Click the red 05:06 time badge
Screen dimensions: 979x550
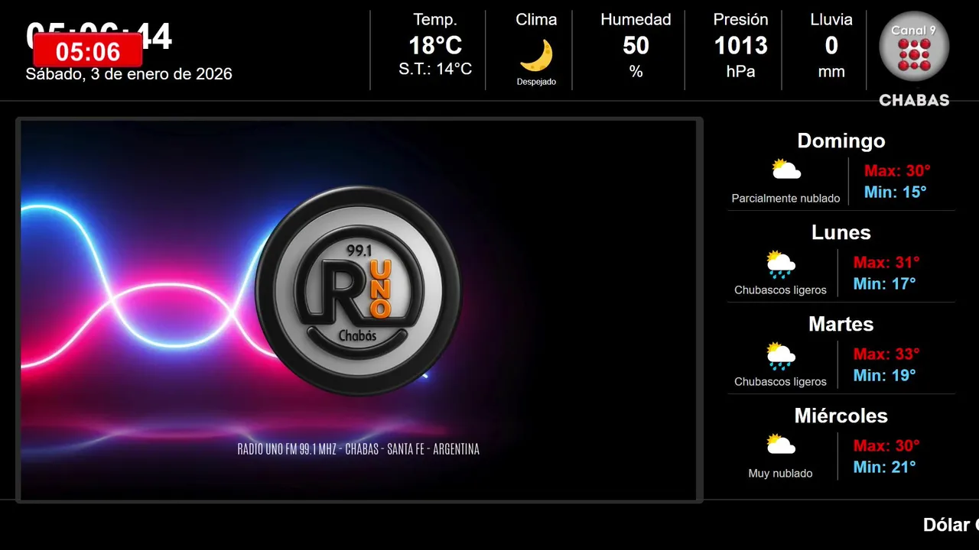click(88, 52)
